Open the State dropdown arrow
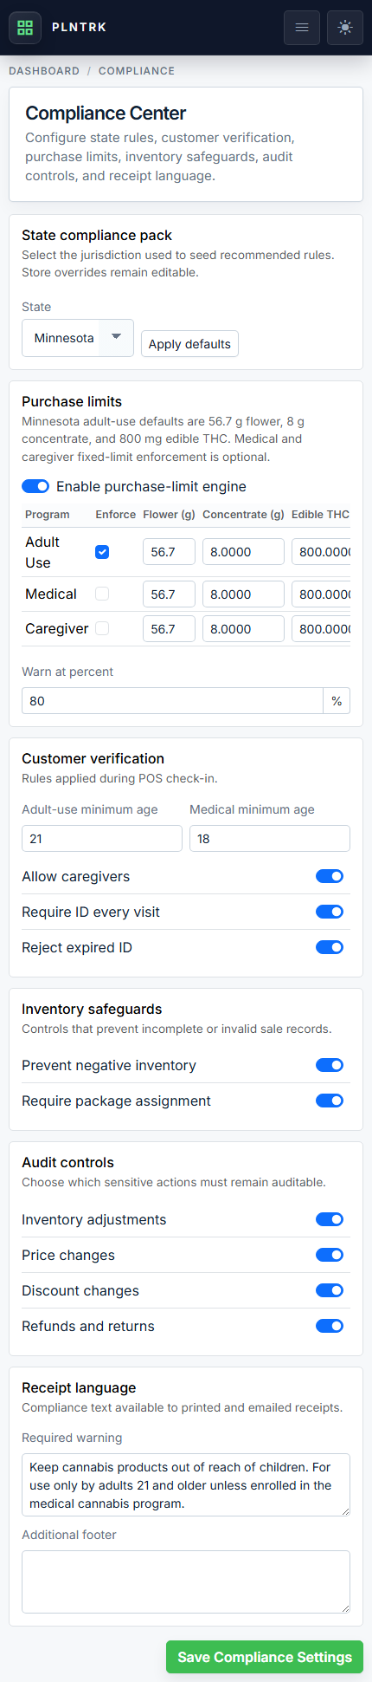 coord(117,337)
